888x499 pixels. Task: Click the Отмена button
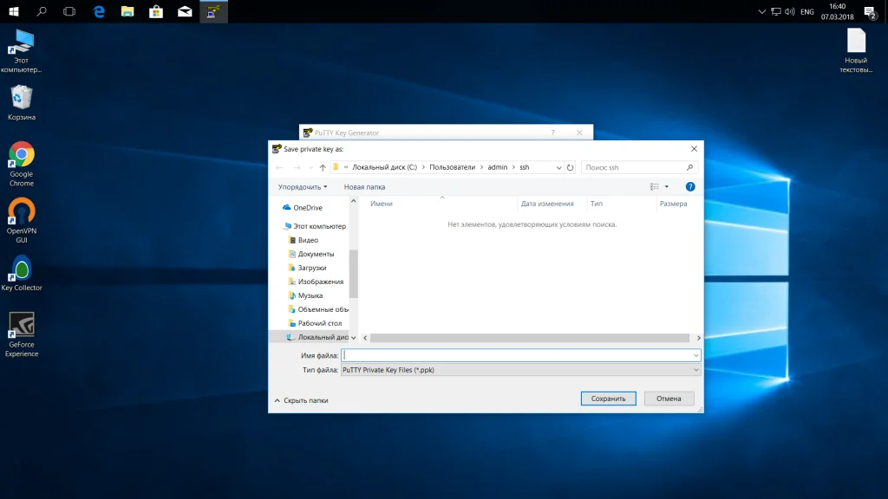click(669, 399)
